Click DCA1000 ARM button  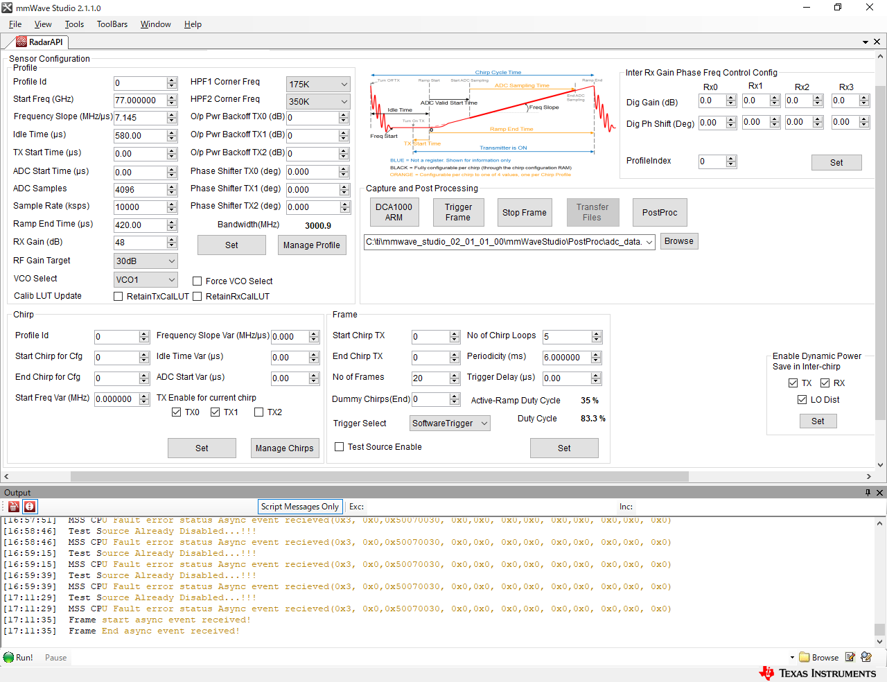click(394, 212)
